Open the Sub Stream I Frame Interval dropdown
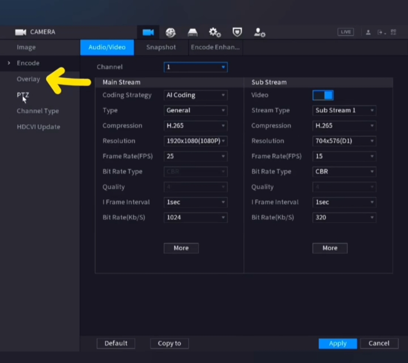The width and height of the screenshot is (408, 363). coord(344,202)
